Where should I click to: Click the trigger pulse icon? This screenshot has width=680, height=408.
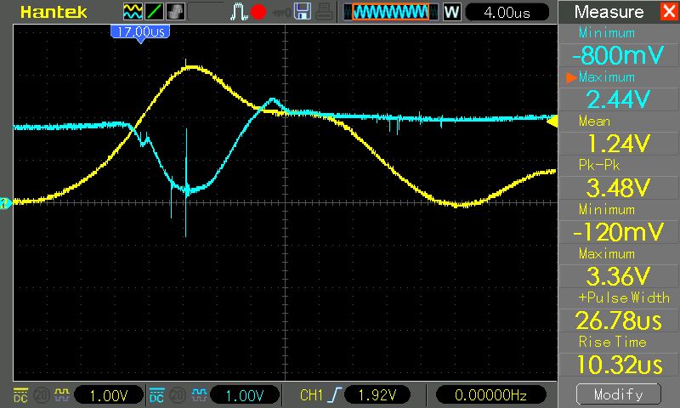pos(238,12)
